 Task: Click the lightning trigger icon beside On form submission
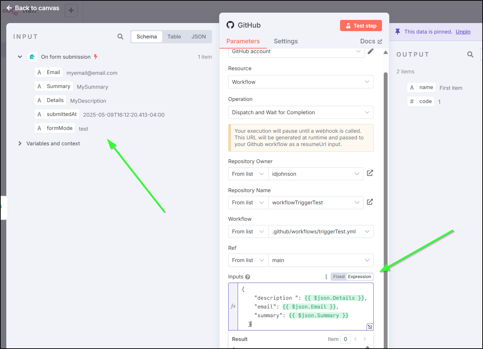95,57
